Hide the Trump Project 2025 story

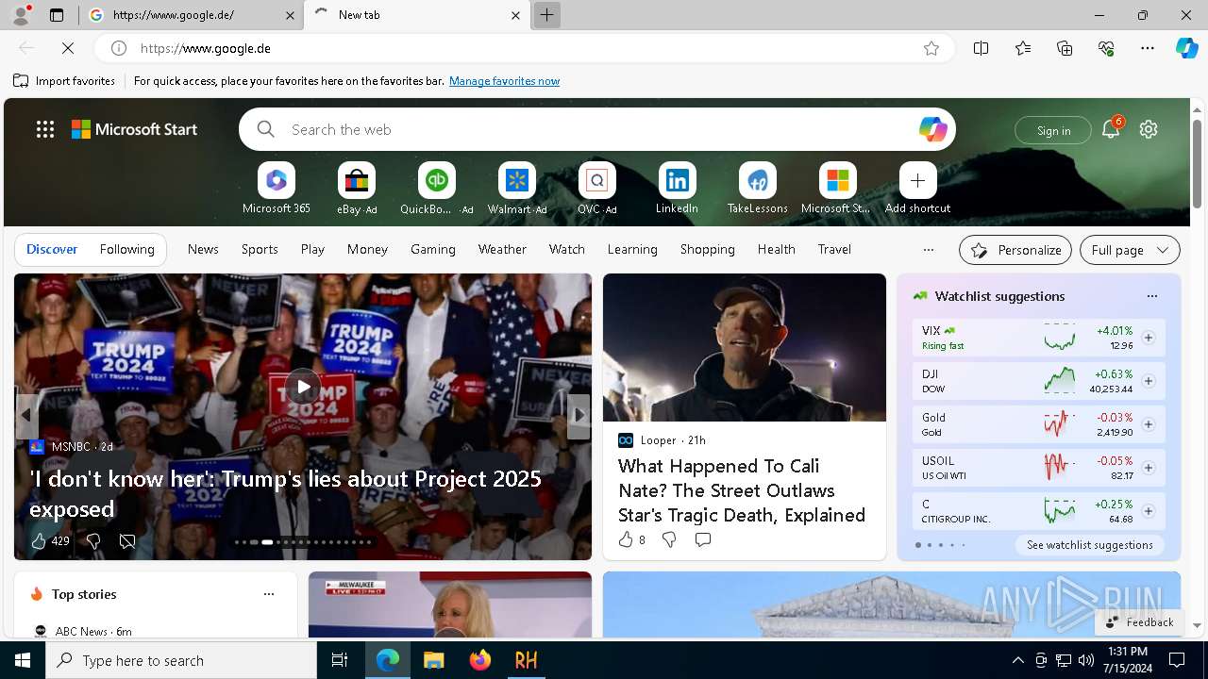tap(127, 540)
